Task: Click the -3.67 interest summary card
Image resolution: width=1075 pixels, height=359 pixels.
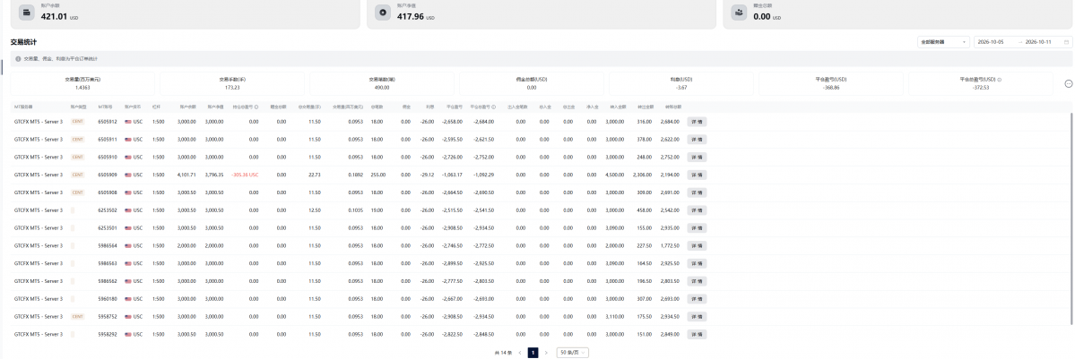Action: coord(681,83)
